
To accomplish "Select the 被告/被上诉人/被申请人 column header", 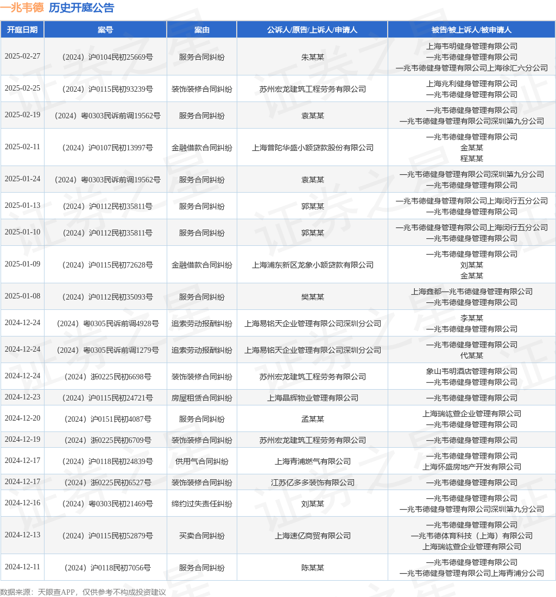I will click(x=471, y=30).
